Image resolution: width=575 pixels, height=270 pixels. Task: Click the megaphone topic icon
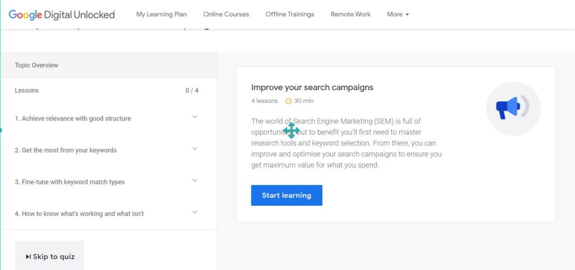(x=513, y=109)
